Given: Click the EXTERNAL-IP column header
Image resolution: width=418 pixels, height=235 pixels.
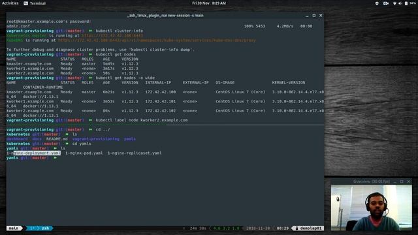Looking at the screenshot, I should click(196, 83).
